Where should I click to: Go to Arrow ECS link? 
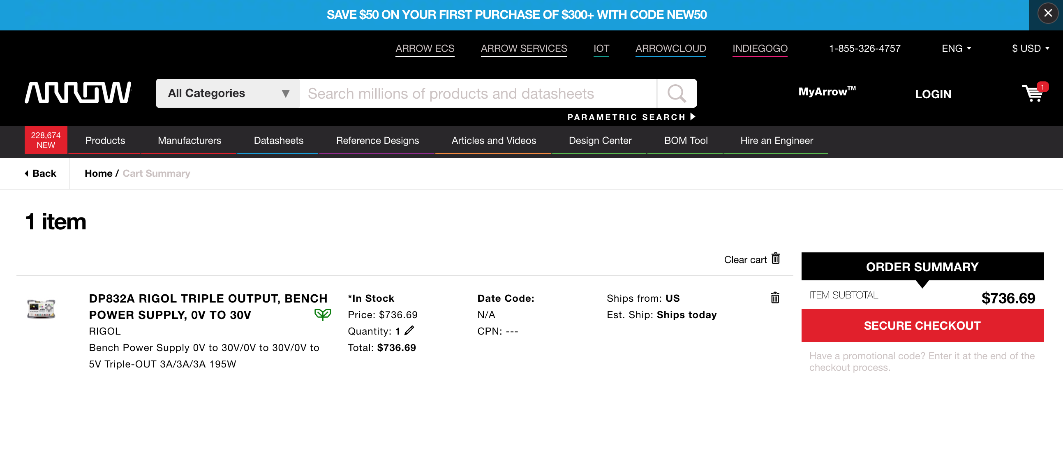click(x=425, y=49)
